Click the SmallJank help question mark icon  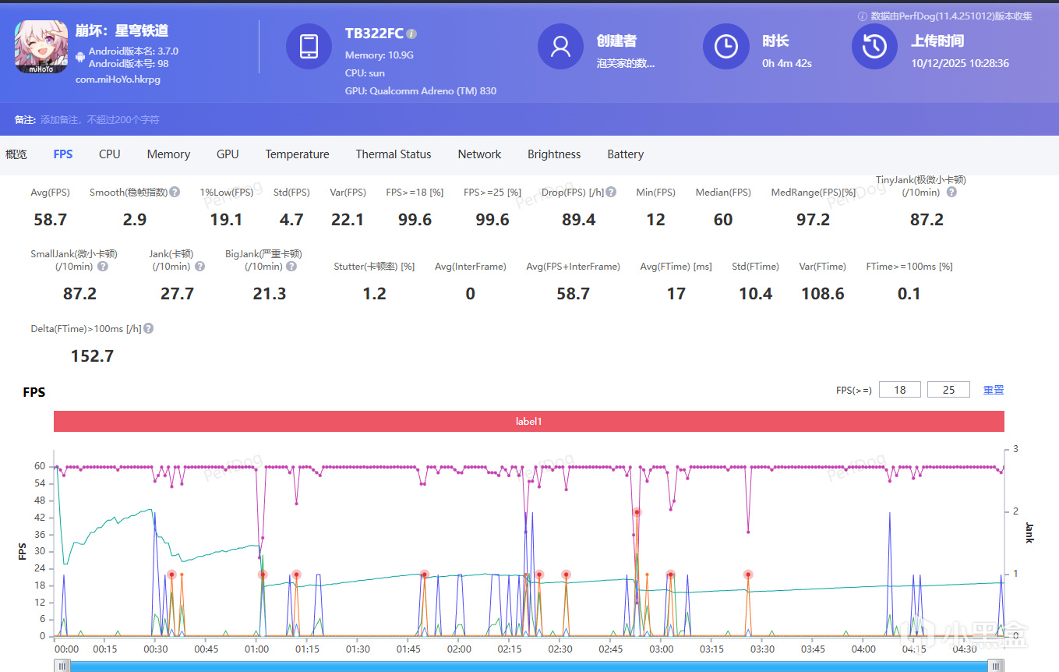(103, 266)
